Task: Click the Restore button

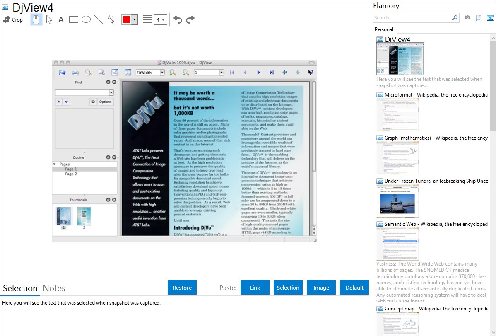Action: pyautogui.click(x=182, y=288)
